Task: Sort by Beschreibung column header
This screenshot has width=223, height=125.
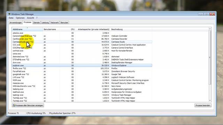Action: point(131,29)
